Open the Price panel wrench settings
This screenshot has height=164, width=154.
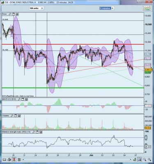10,14
